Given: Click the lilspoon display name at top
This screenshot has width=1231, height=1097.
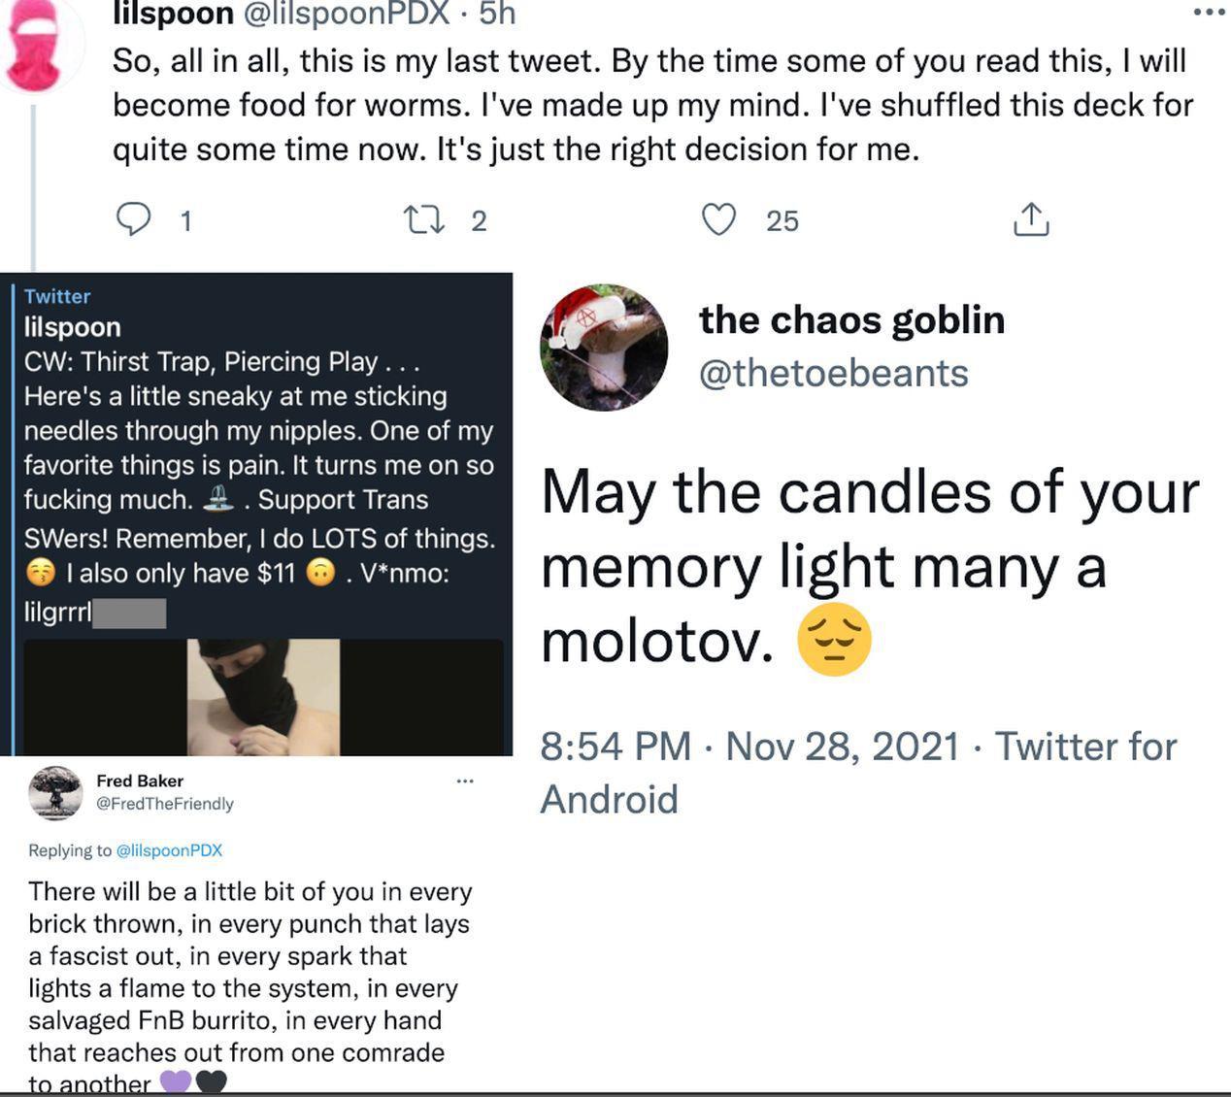Looking at the screenshot, I should [x=173, y=13].
